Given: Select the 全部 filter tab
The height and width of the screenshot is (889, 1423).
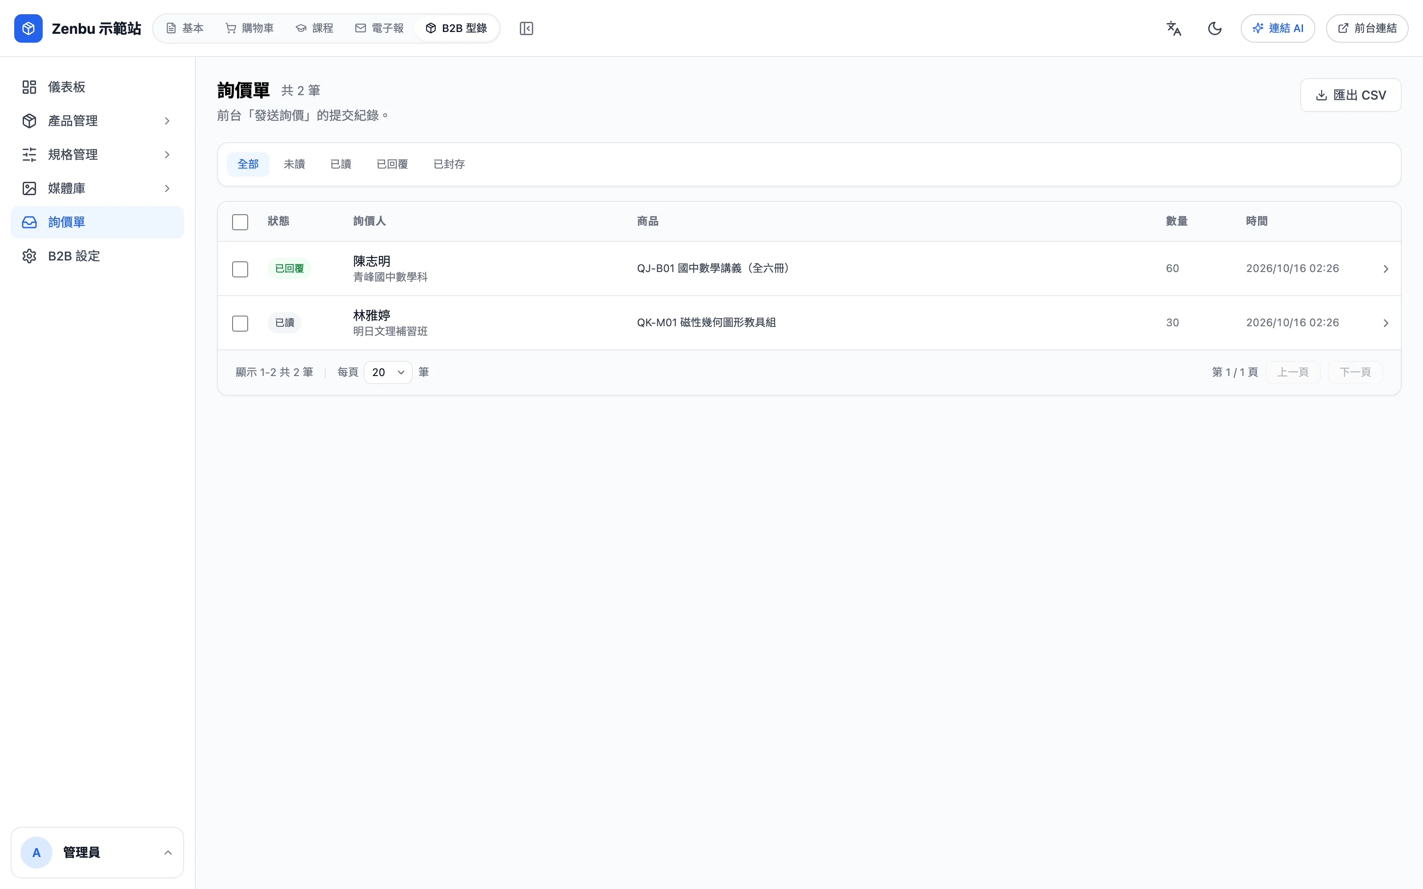Looking at the screenshot, I should (248, 164).
